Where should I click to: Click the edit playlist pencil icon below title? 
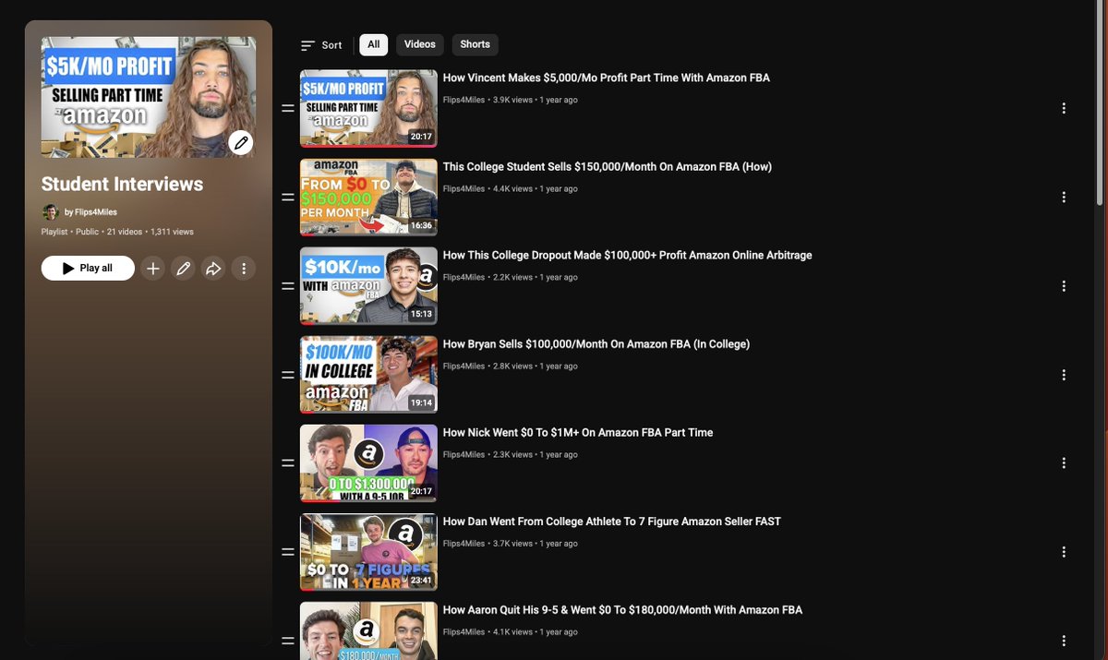pyautogui.click(x=184, y=269)
